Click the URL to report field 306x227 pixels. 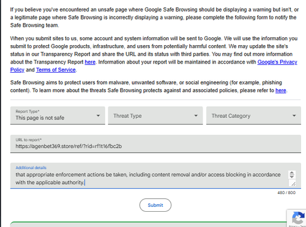click(x=155, y=144)
